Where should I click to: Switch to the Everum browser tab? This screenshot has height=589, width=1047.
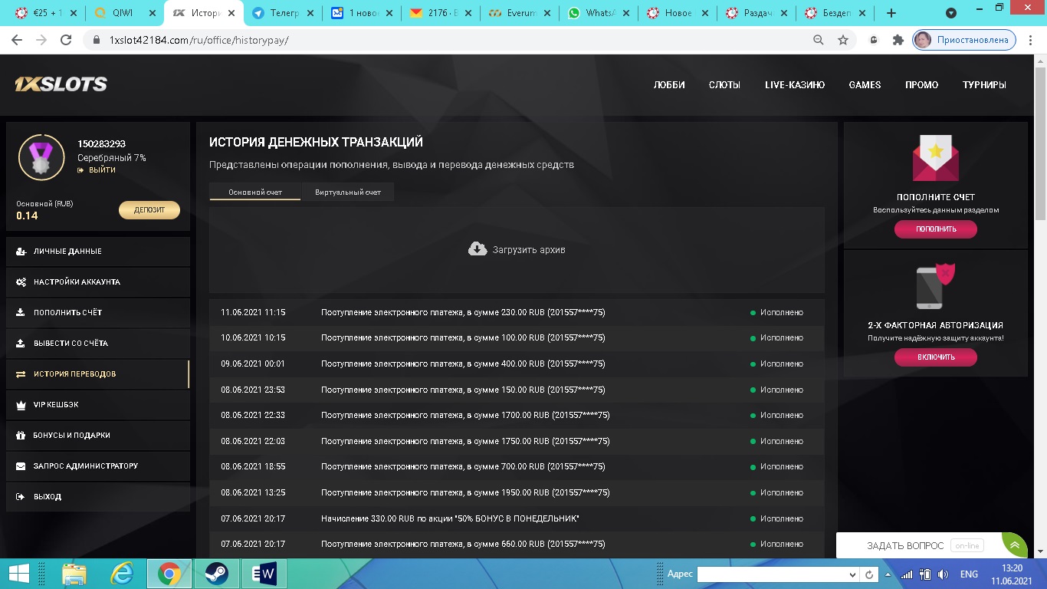point(520,13)
